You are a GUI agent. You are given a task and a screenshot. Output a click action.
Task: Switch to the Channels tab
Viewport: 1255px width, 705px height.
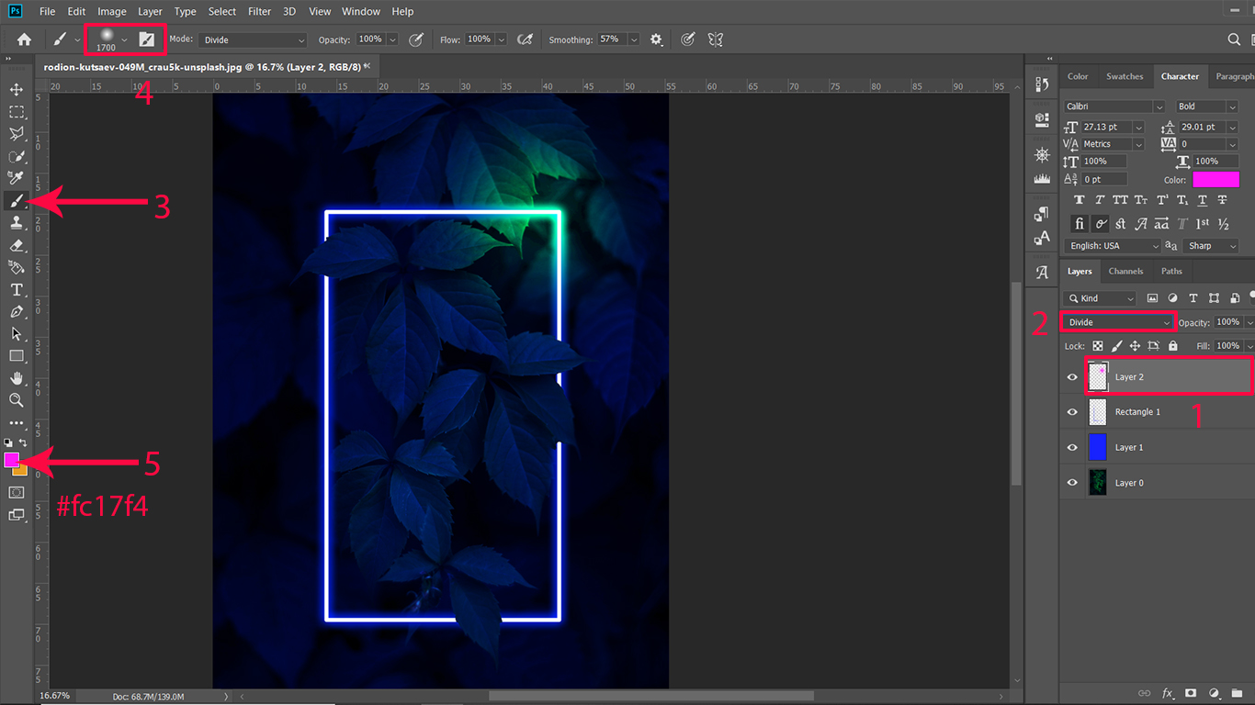click(1125, 271)
